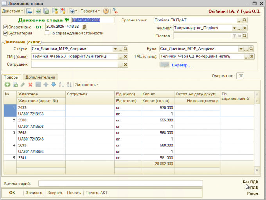Add a new row with green plus
Image resolution: width=266 pixels, height=200 pixels.
click(7, 84)
